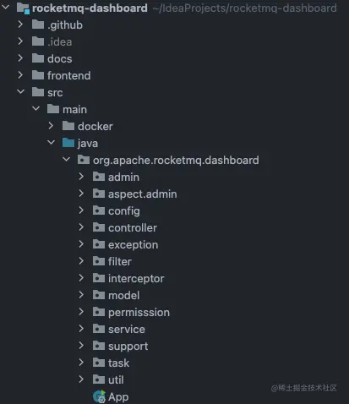Expand the frontend folder chevron
349x404 pixels.
tap(20, 75)
